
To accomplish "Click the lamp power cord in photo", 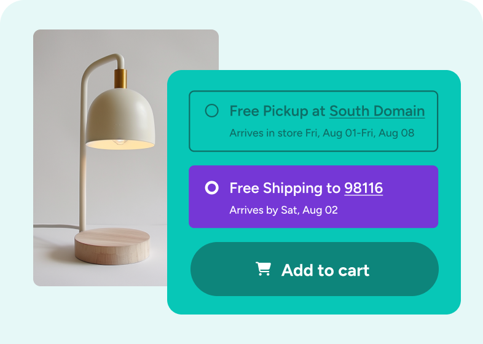I will [x=56, y=227].
